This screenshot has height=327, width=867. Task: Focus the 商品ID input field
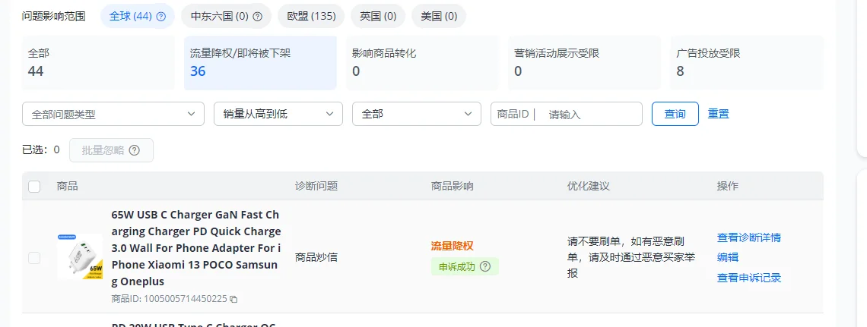[x=592, y=114]
